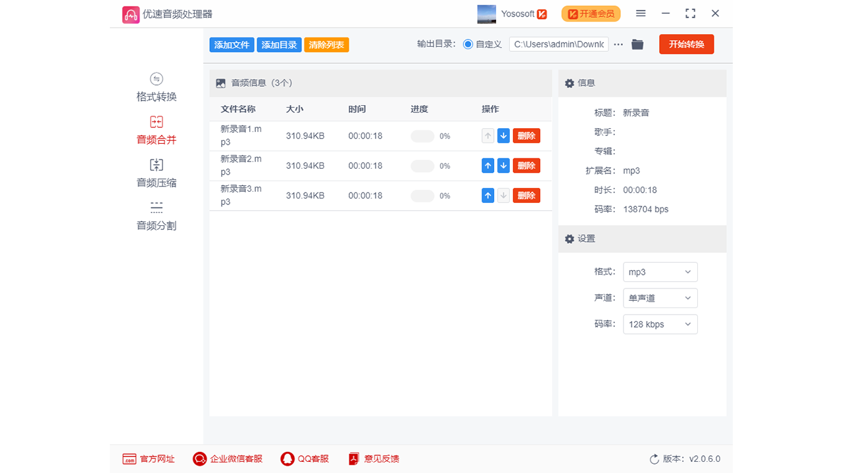The height and width of the screenshot is (473, 842).
Task: Open the 格式 dropdown showing mp3
Action: coord(660,271)
